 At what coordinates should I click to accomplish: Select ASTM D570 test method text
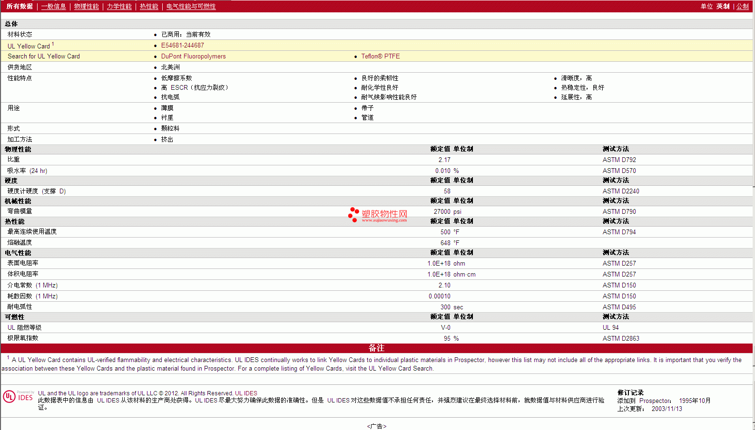click(619, 171)
